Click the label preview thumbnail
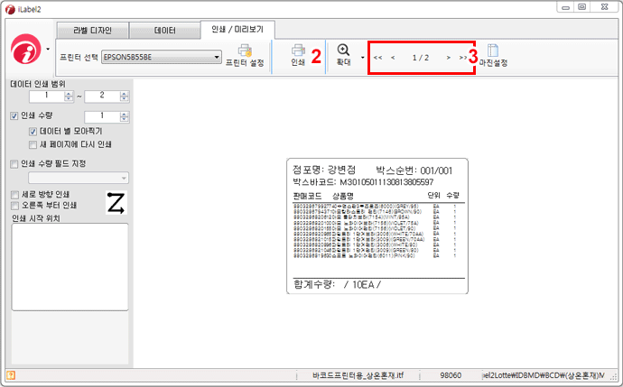The image size is (623, 387). pos(377,226)
